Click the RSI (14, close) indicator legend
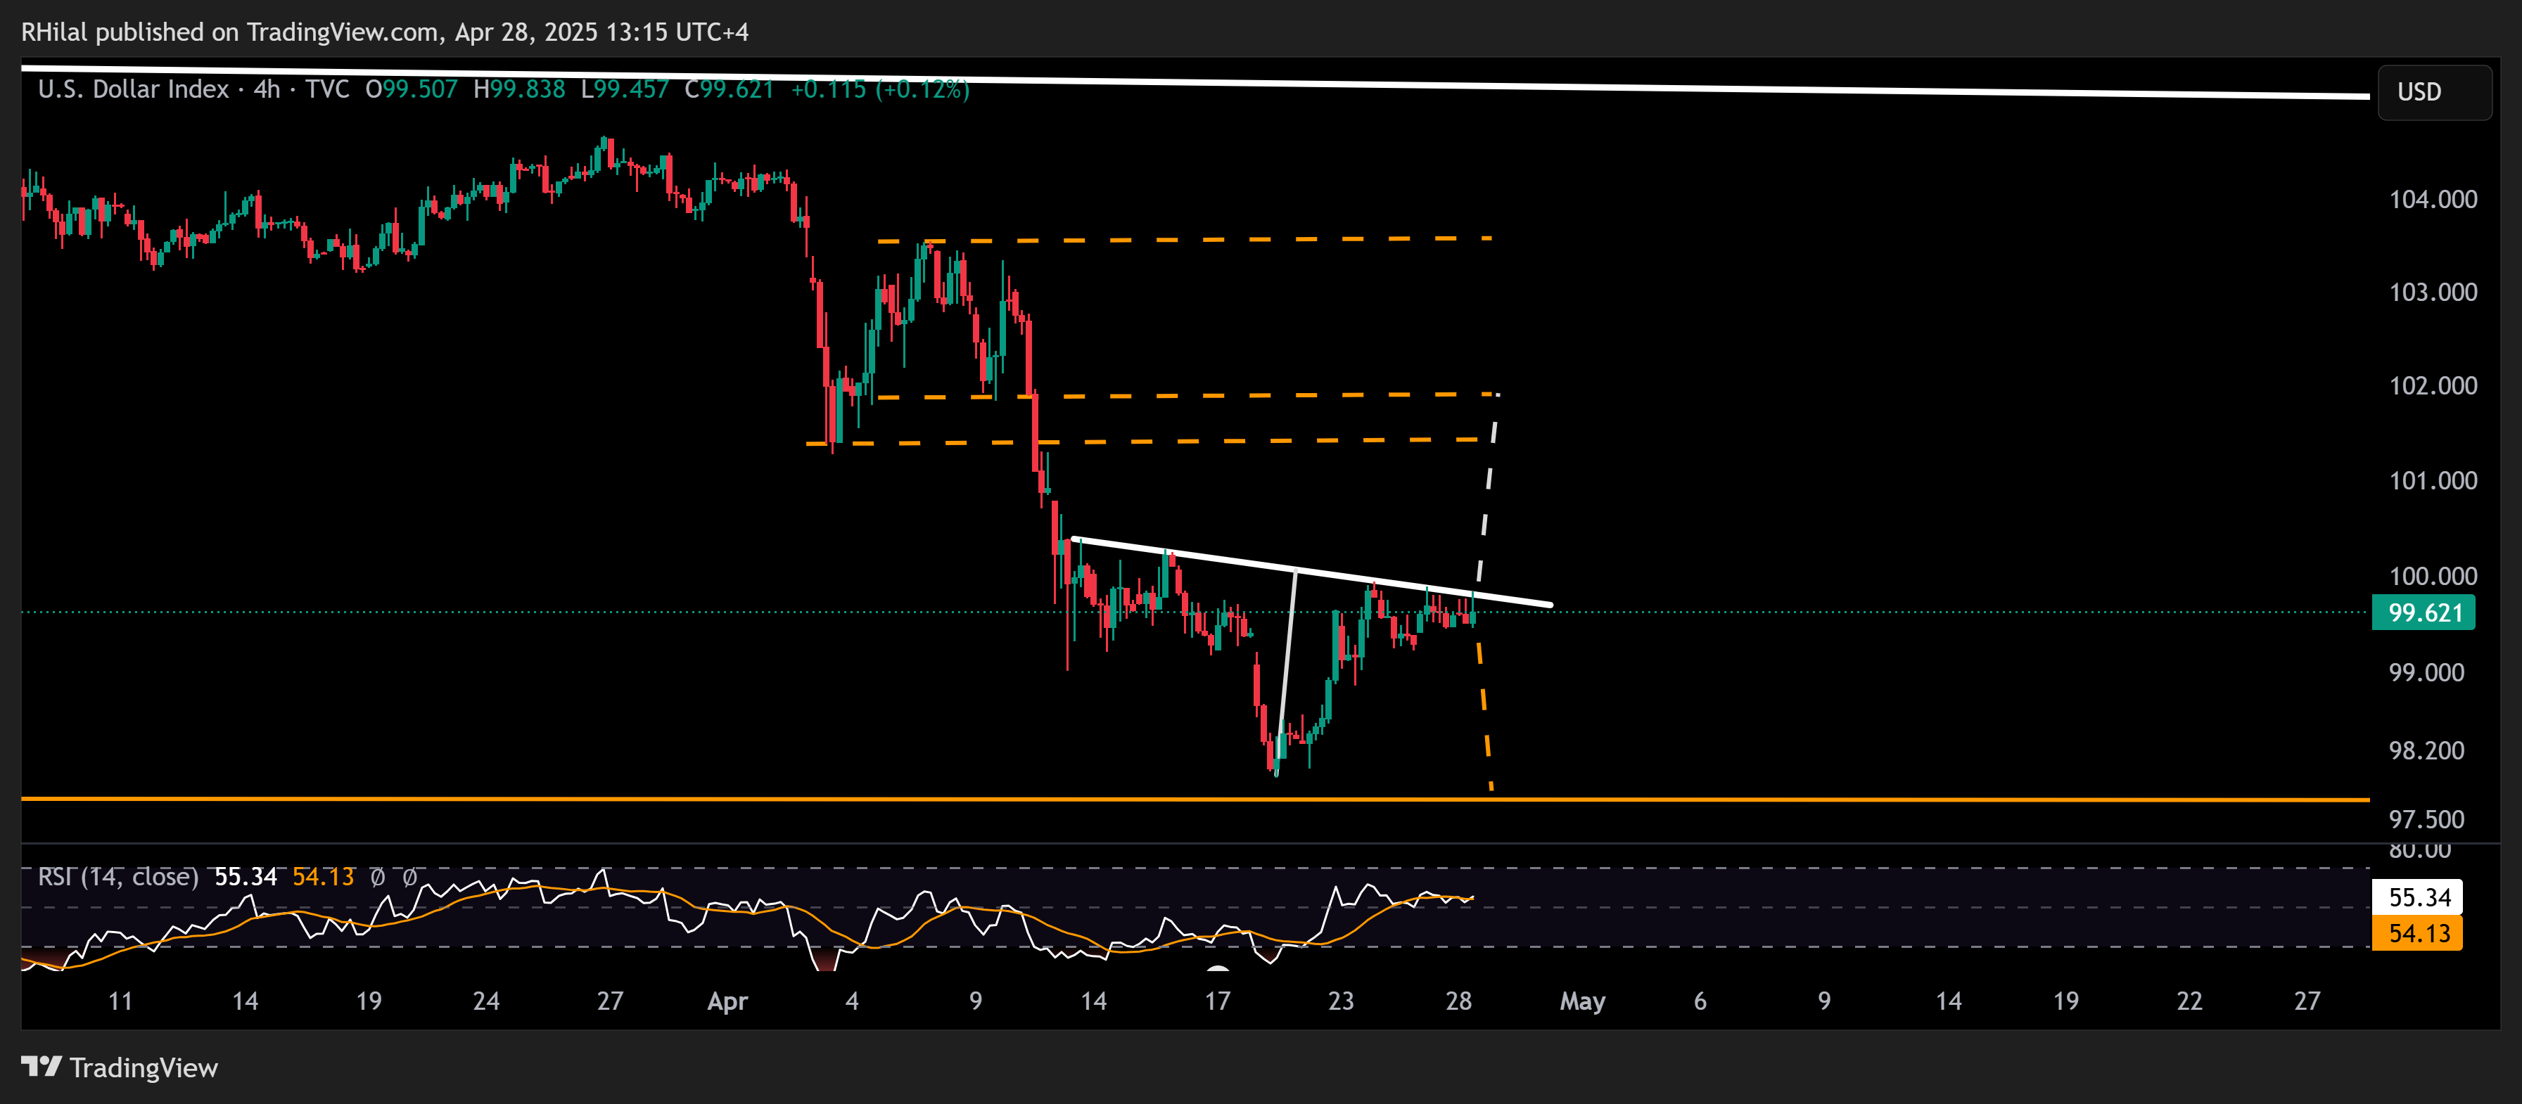Screen dimensions: 2522x1104 tap(117, 876)
